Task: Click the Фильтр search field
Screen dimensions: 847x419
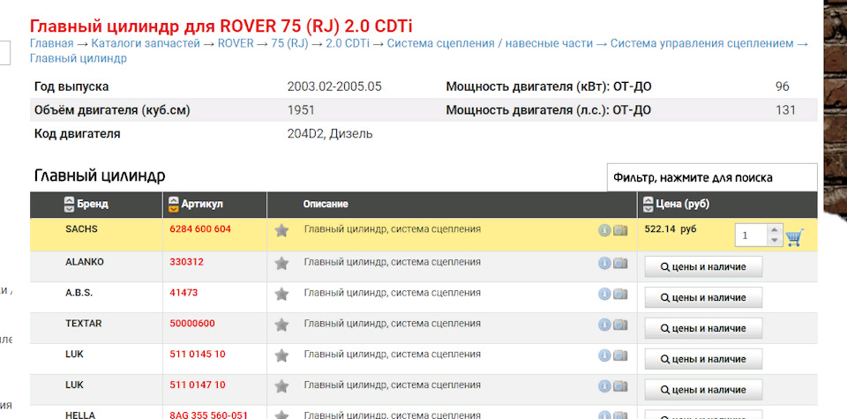Action: tap(712, 177)
